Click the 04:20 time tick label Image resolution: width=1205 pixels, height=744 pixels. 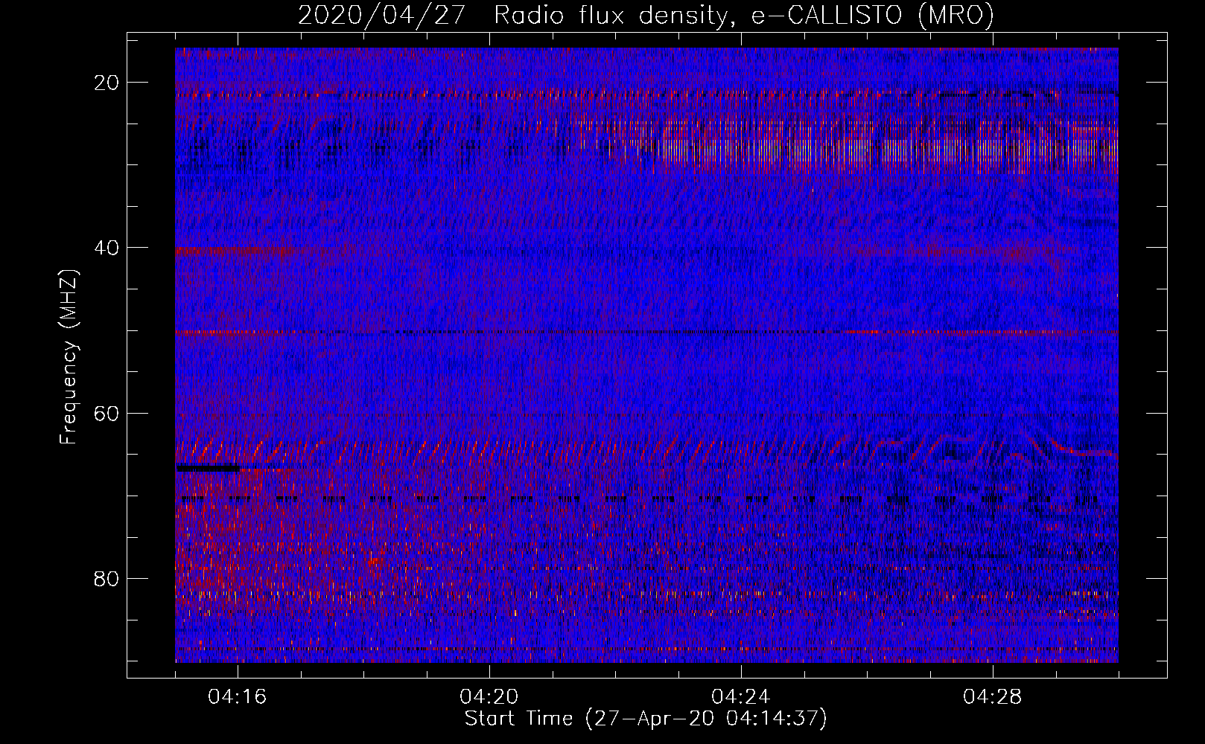(x=489, y=697)
